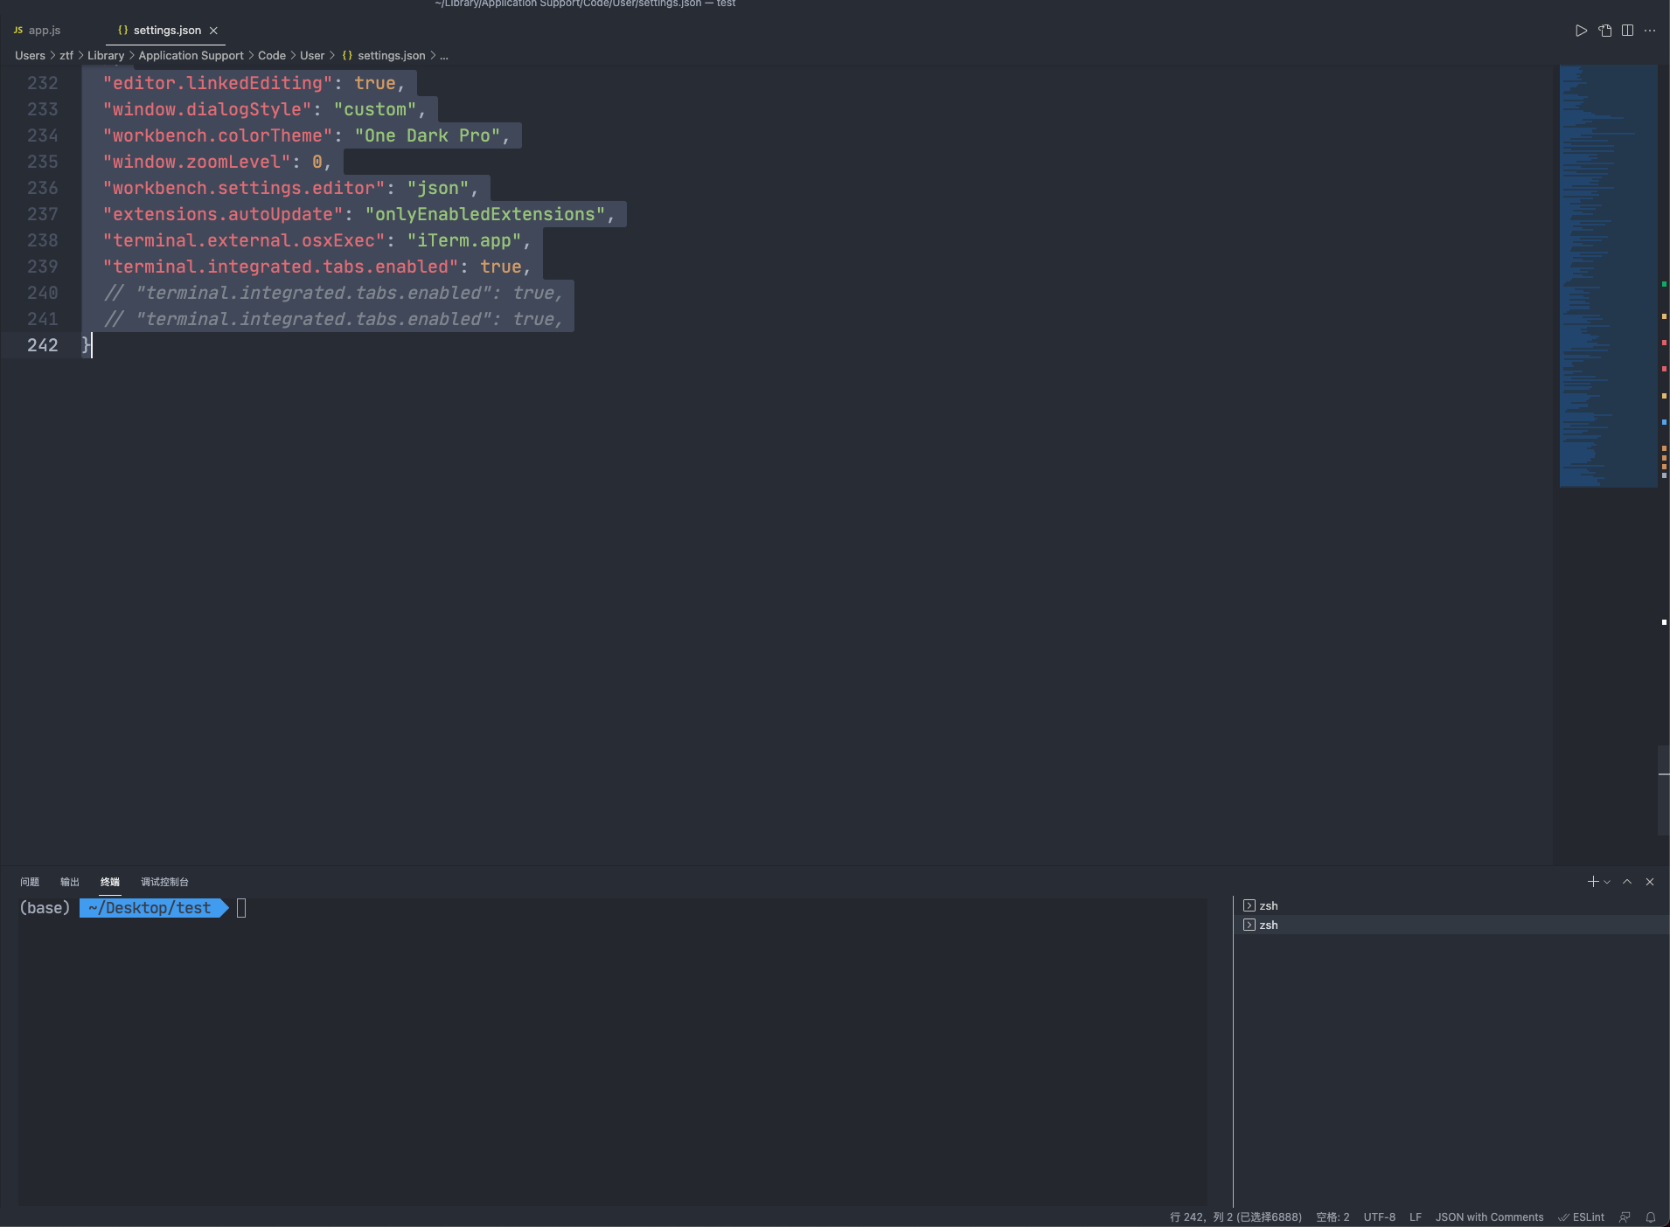This screenshot has width=1670, height=1227.
Task: Switch to the 调试控制台 panel tab
Action: 166,882
